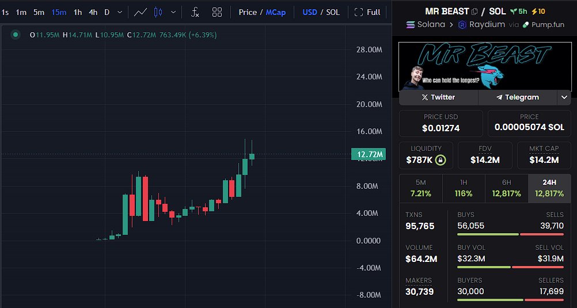577x308 pixels.
Task: Select the 1s timeframe
Action: pyautogui.click(x=5, y=12)
